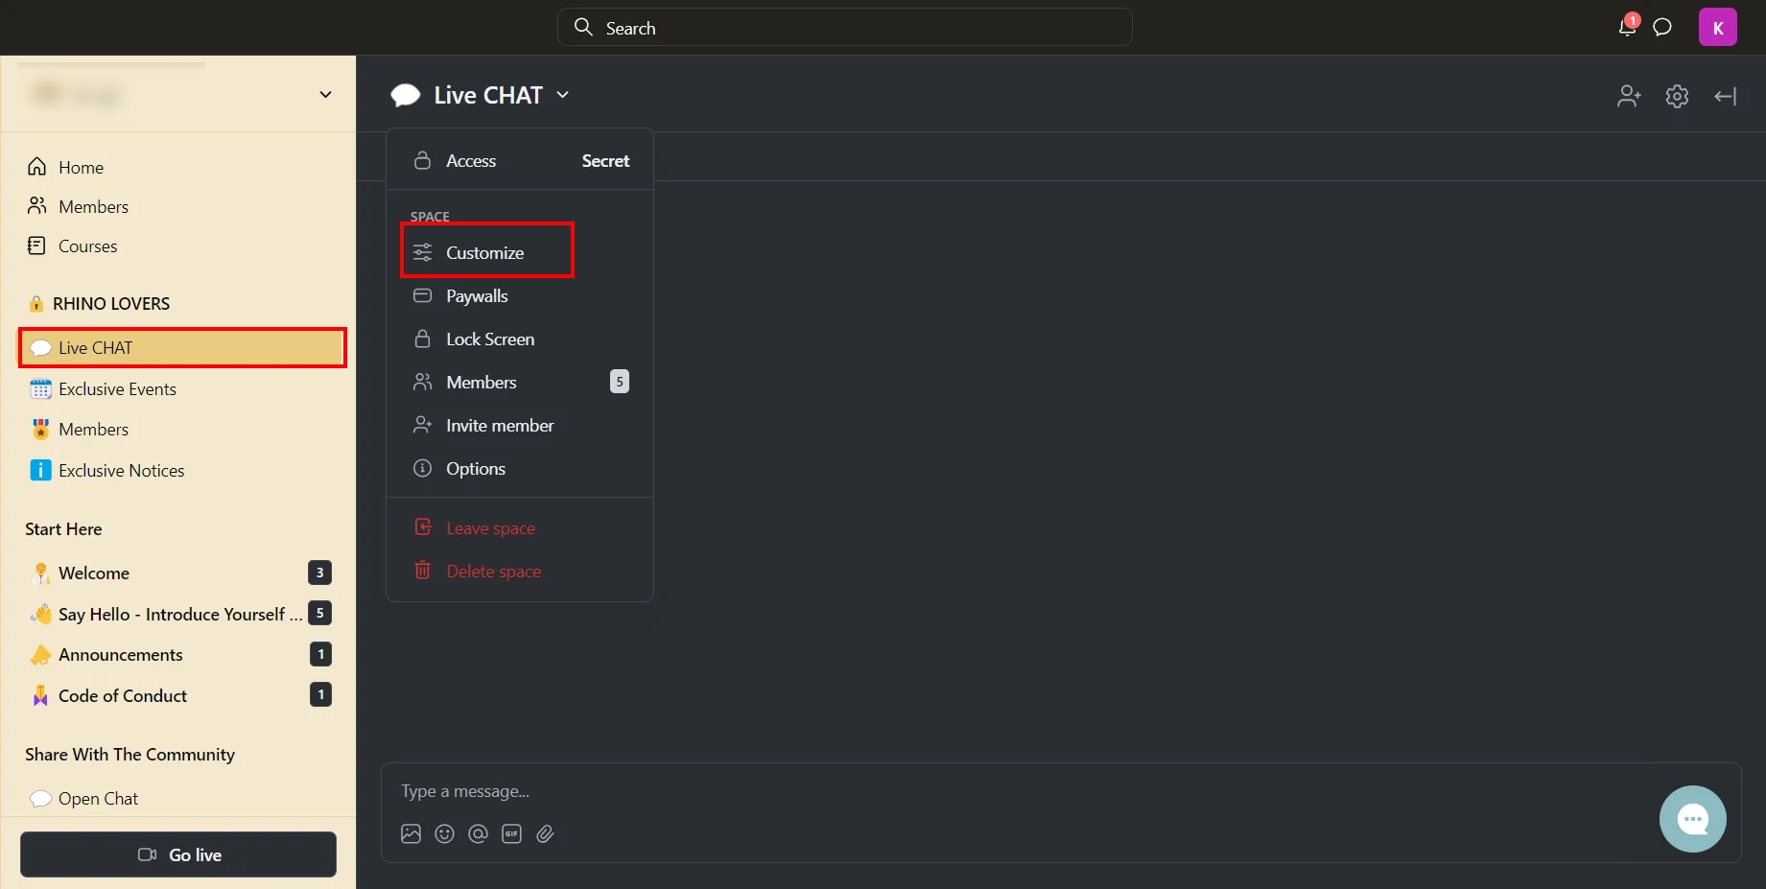Upload an image to the chat
Screen dimensions: 1766x889
(x=411, y=833)
